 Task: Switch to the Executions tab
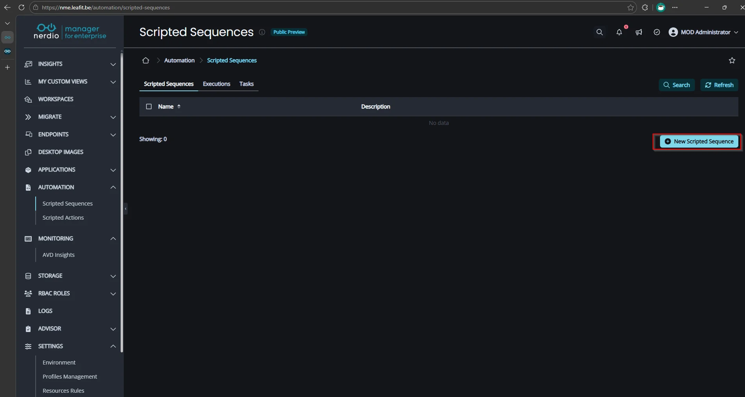[x=216, y=83]
